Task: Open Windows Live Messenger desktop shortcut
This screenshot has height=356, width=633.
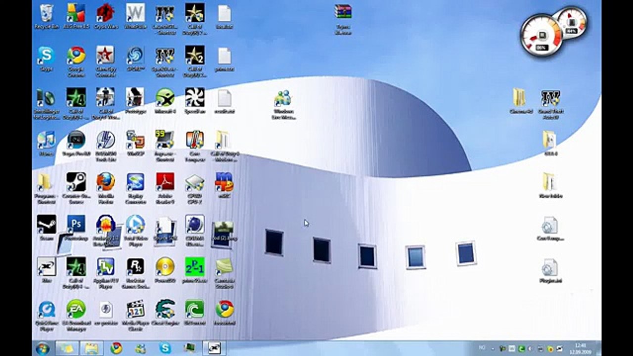Action: [283, 105]
